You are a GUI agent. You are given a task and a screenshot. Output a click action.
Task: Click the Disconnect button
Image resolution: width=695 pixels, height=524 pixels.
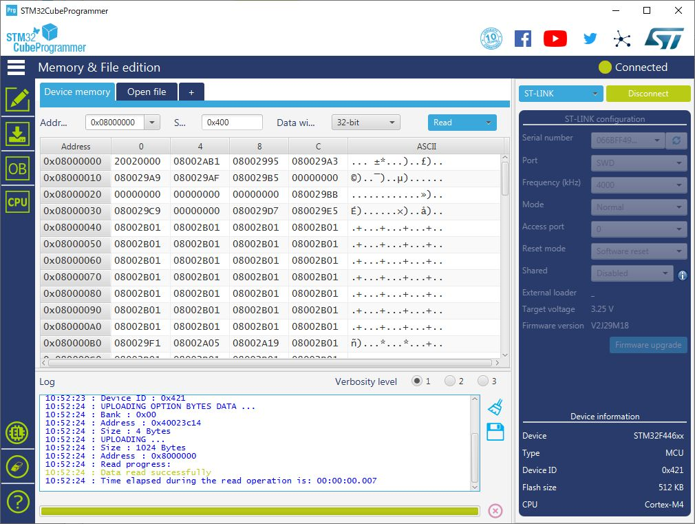pyautogui.click(x=648, y=94)
